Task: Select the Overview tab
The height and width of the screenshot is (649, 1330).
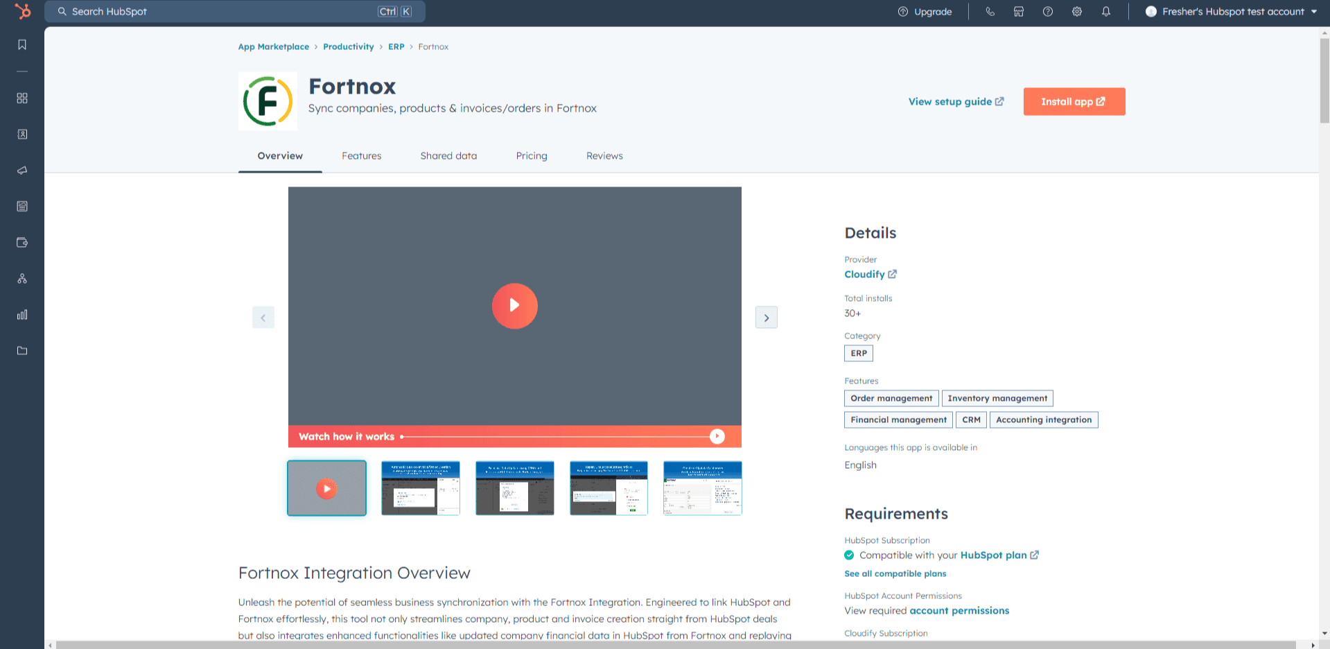Action: (x=280, y=156)
